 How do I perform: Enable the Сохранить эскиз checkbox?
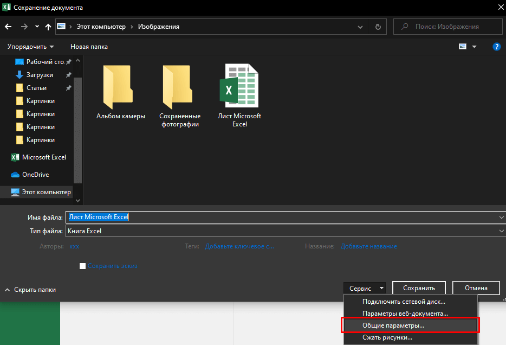[x=83, y=266]
